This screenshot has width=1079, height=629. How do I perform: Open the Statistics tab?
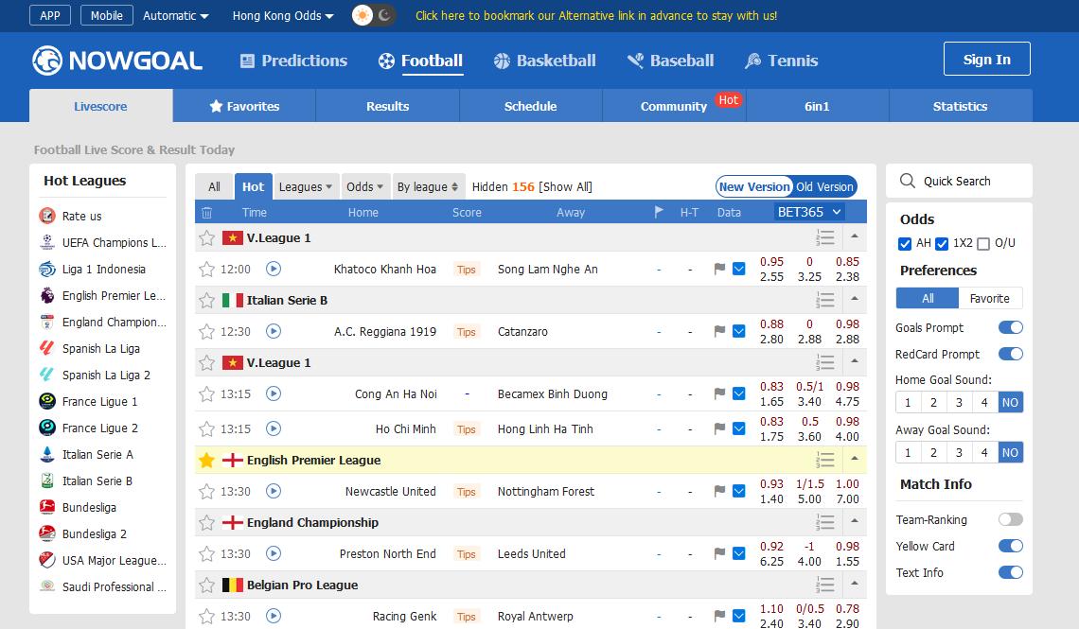[960, 106]
